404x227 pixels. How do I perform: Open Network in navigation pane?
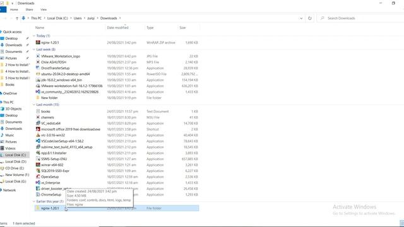pos(9,190)
